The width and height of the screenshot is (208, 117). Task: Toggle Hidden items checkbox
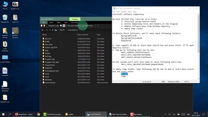click(83, 26)
